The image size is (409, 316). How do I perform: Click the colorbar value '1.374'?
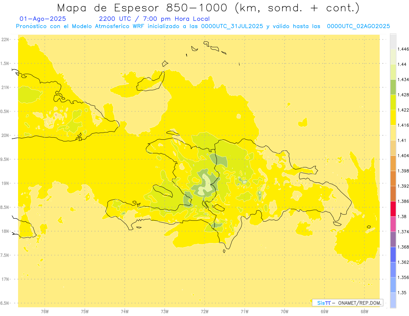[404, 232]
